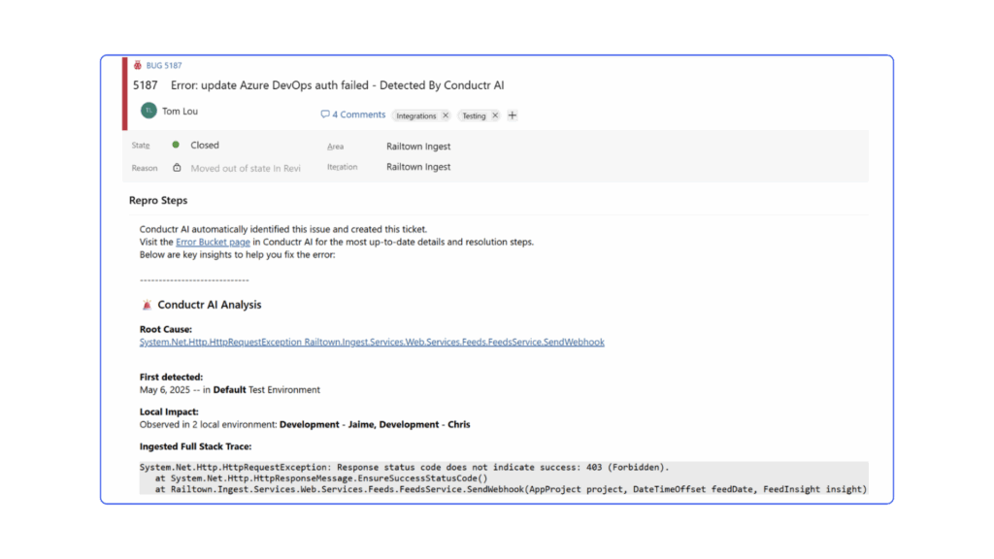Click the Reason field text

245,168
